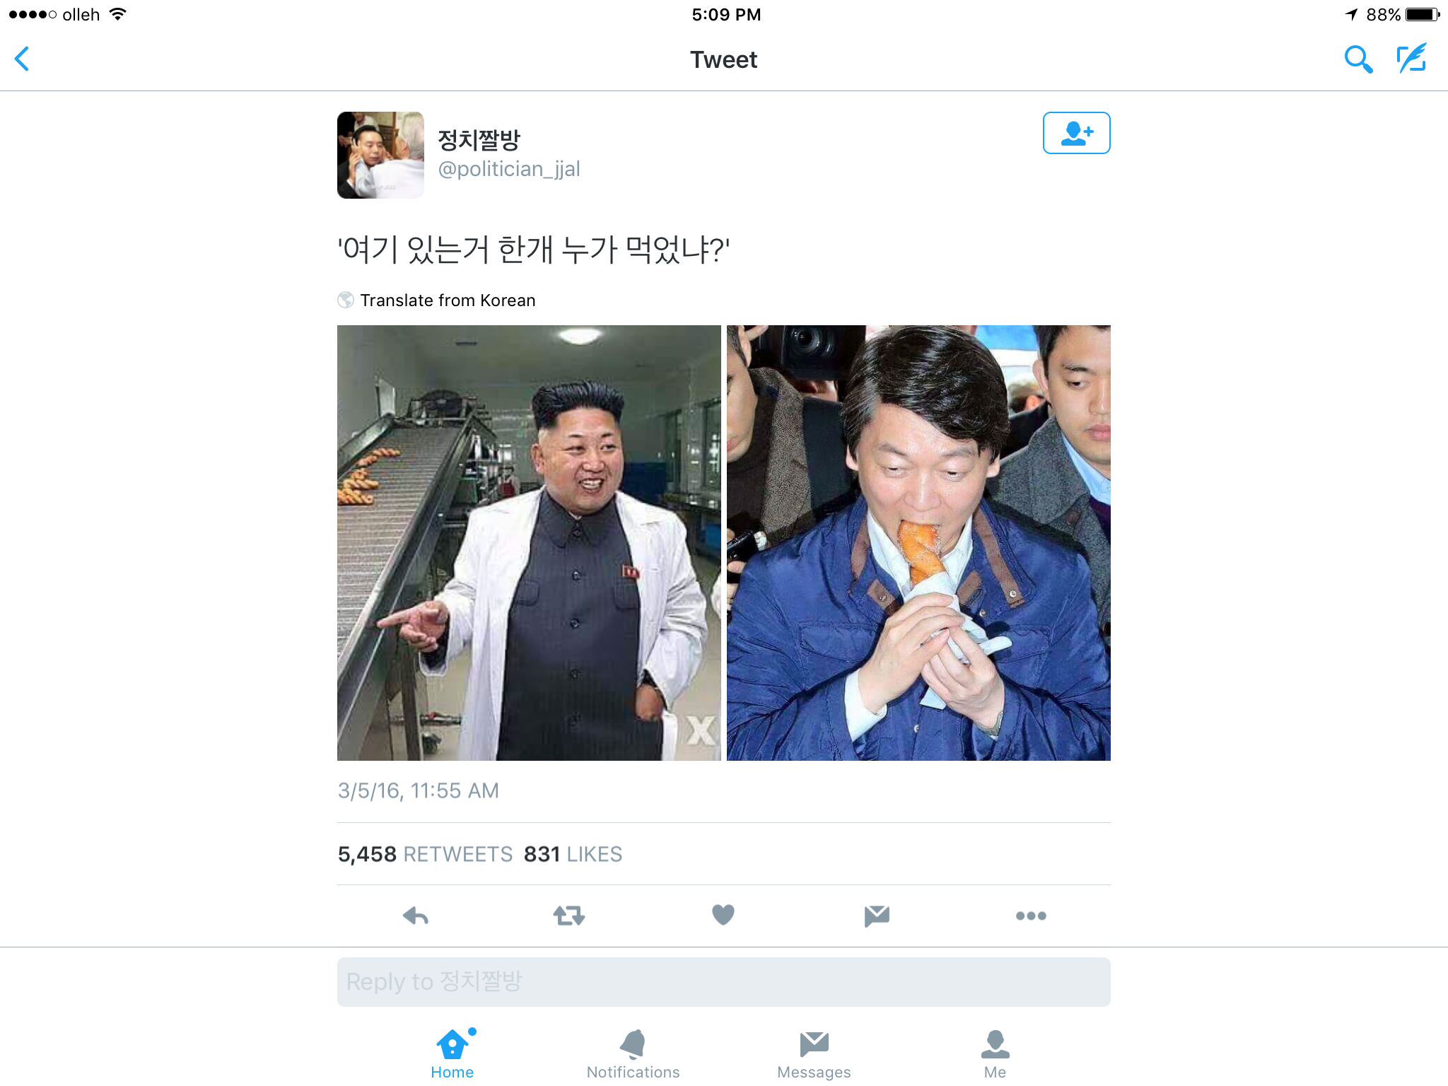Open the left bakery photo
The width and height of the screenshot is (1448, 1086).
(x=529, y=543)
